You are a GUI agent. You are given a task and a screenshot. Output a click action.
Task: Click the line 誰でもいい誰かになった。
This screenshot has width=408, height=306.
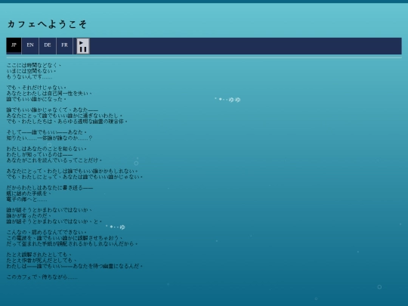click(x=36, y=99)
